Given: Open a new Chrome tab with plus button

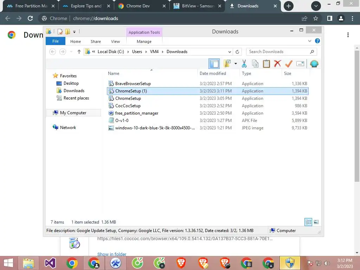Looking at the screenshot, I should [289, 6].
